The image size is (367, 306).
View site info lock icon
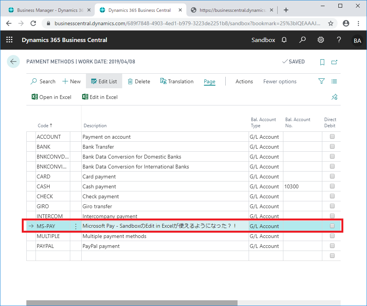click(x=49, y=23)
